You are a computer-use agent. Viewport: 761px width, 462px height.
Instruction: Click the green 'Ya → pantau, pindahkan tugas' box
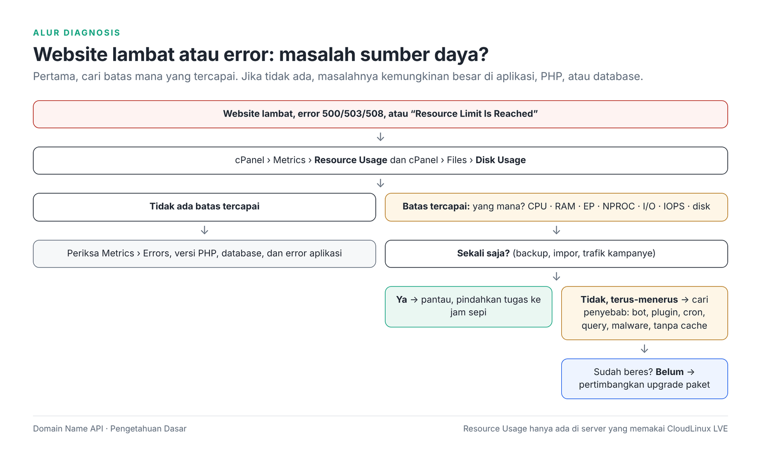[x=468, y=306]
